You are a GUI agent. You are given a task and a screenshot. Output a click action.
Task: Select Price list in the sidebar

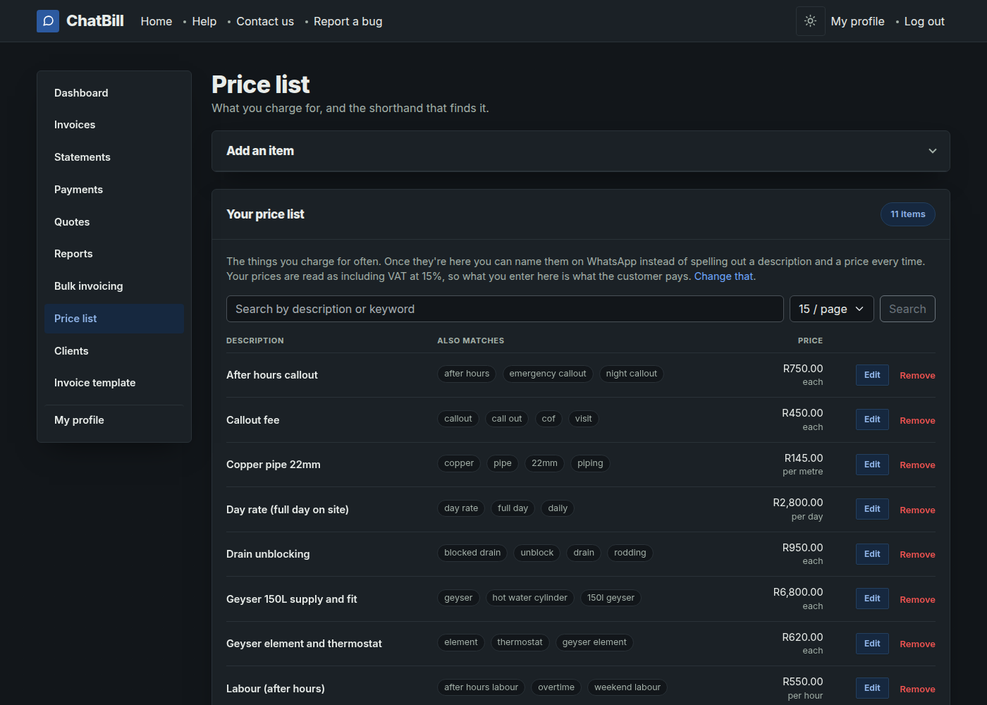[x=114, y=319]
